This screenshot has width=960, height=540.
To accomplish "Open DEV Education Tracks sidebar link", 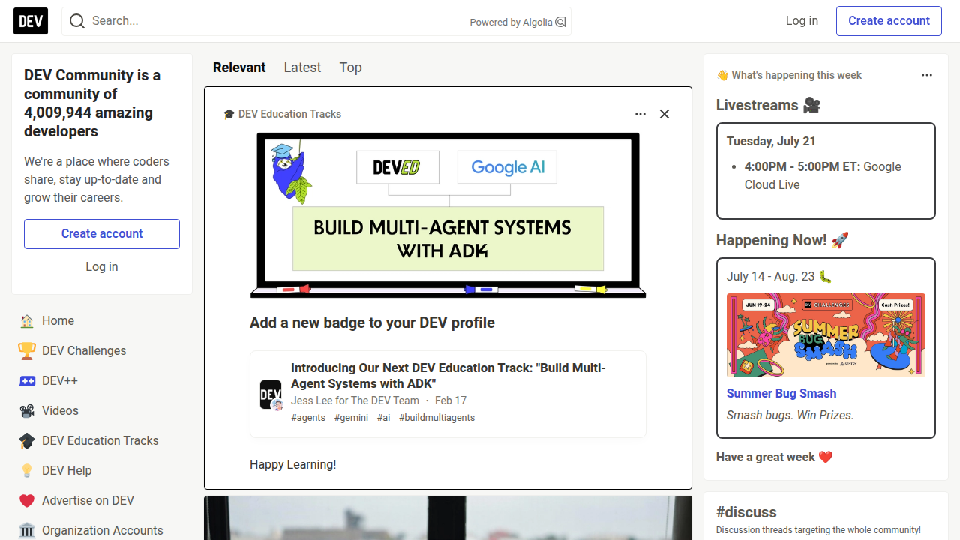I will [x=102, y=441].
